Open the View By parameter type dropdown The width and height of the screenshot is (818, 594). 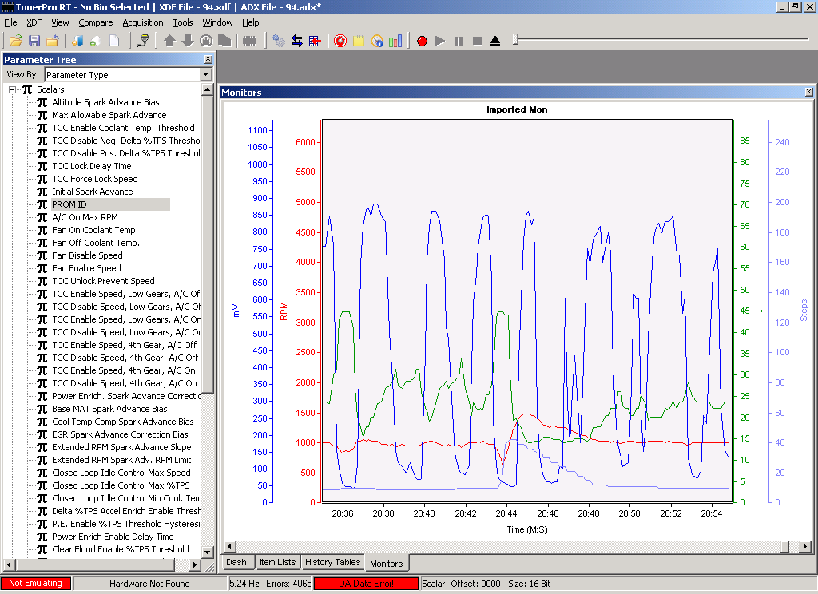(205, 74)
